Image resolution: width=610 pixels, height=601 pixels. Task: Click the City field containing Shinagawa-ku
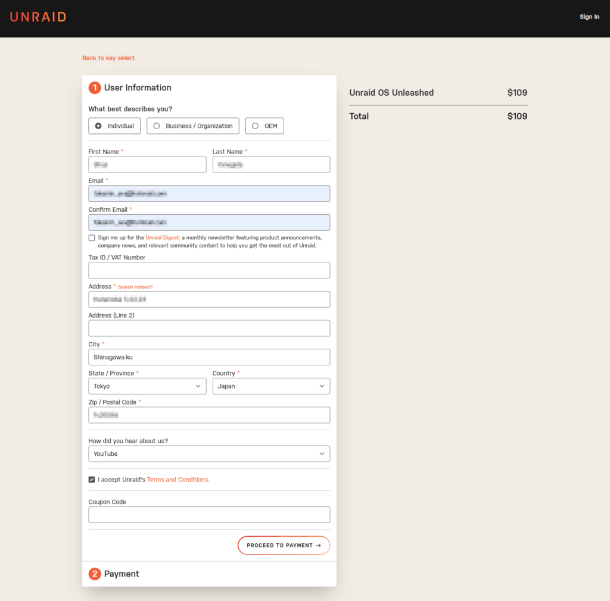pyautogui.click(x=209, y=357)
